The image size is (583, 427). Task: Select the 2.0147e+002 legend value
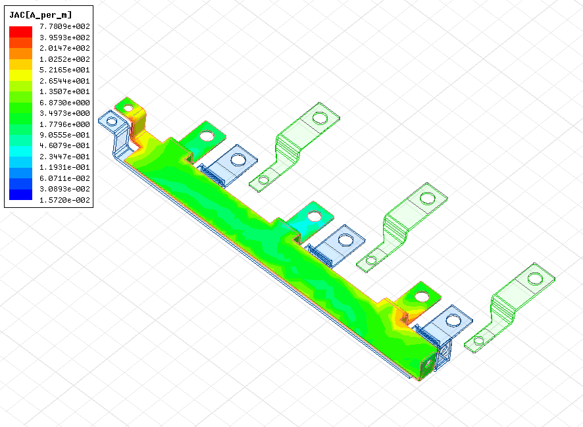64,48
